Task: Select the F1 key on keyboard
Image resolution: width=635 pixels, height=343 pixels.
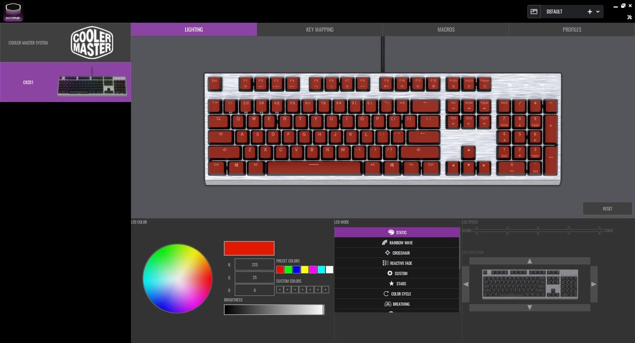Action: 246,83
